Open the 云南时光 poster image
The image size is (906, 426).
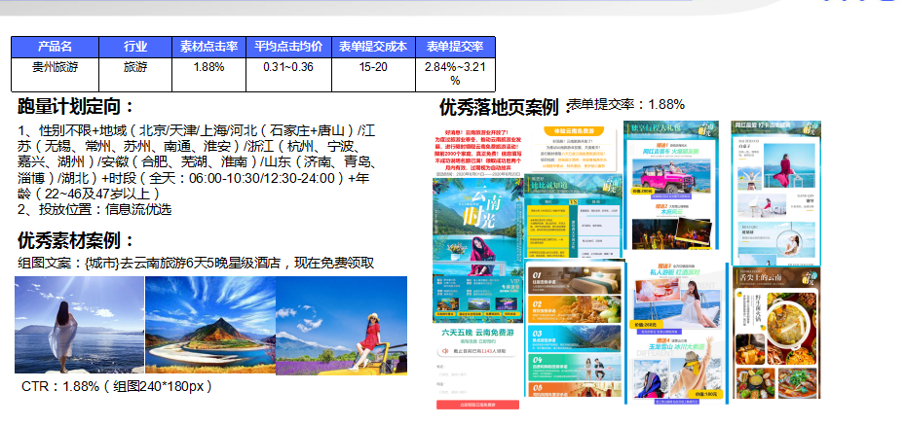tap(478, 251)
